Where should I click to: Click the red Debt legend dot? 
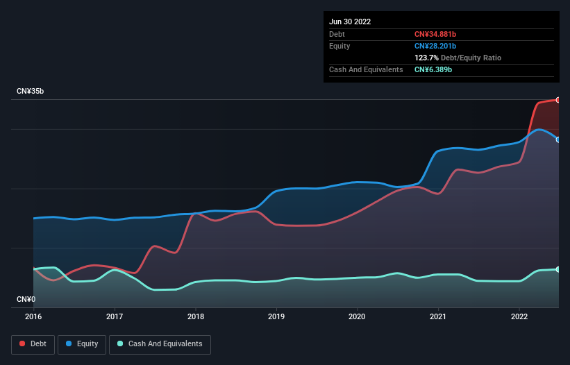coord(22,343)
